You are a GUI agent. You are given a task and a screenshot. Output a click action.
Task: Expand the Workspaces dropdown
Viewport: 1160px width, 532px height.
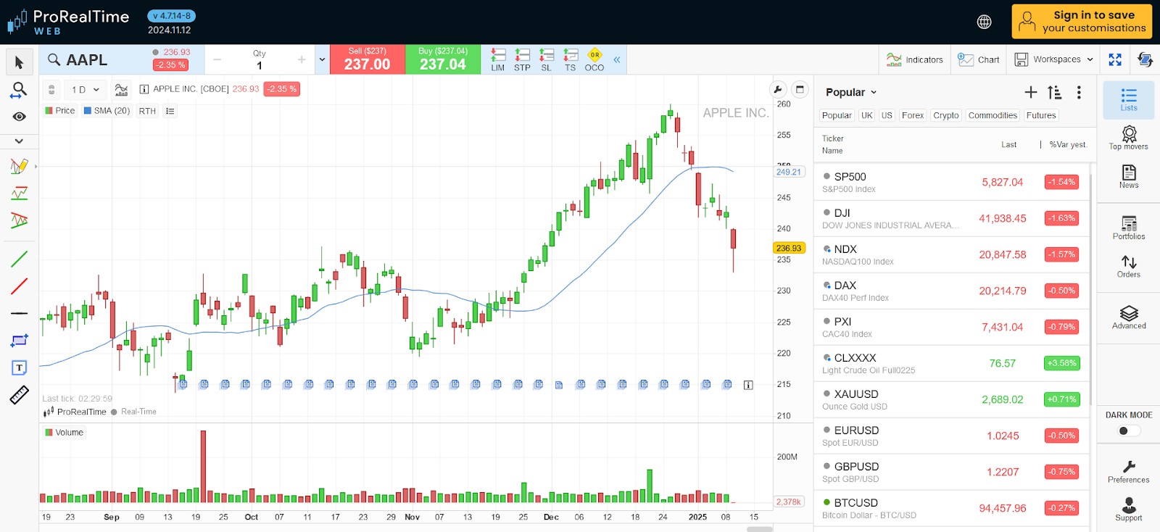1053,59
